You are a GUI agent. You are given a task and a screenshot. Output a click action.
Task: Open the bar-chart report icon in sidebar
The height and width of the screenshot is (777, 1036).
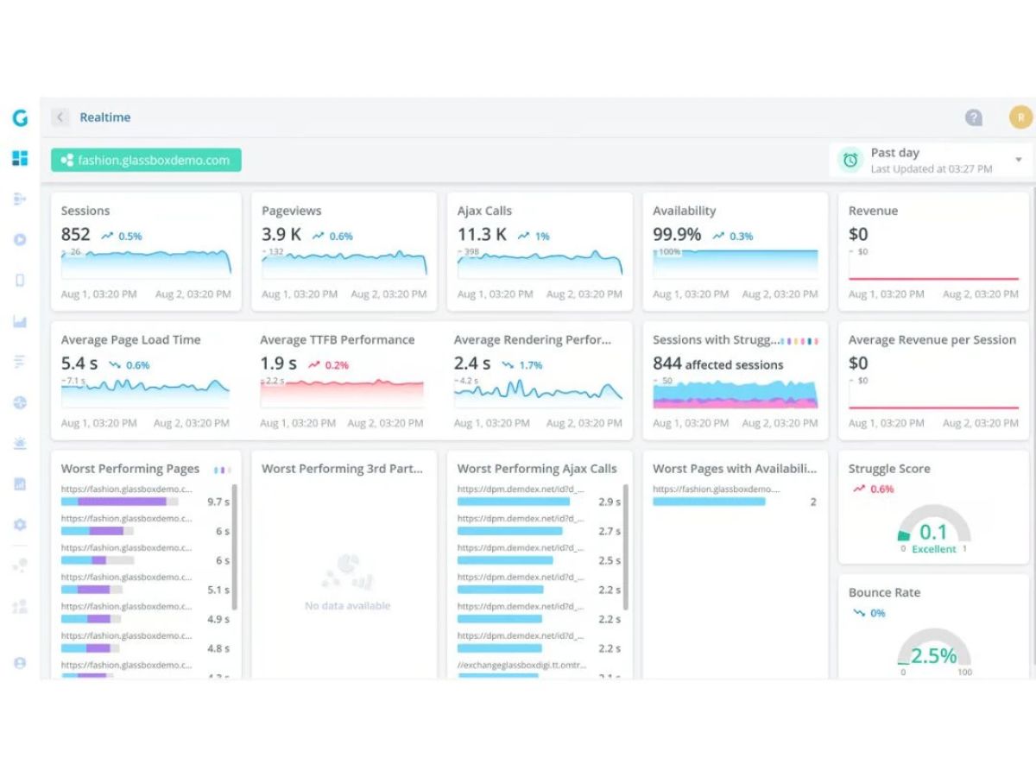click(20, 484)
